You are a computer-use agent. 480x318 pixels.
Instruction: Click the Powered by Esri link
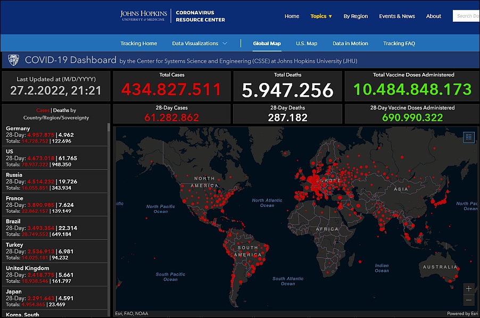[462, 313]
